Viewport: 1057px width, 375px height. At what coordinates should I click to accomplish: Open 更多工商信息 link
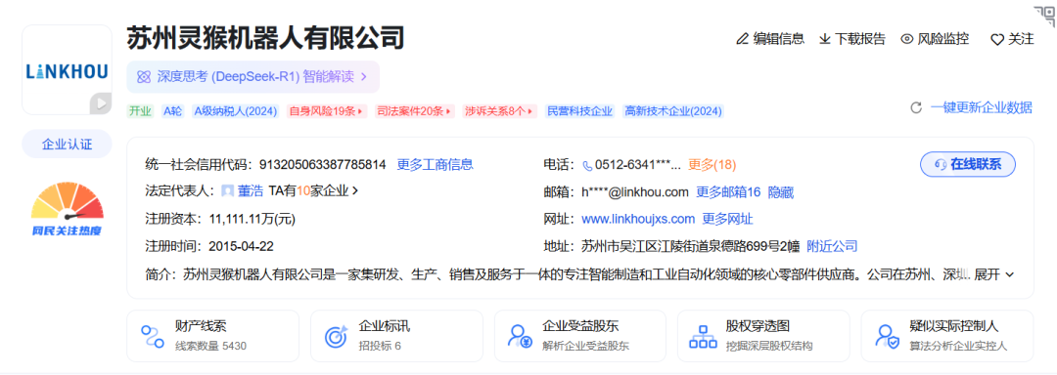point(435,164)
